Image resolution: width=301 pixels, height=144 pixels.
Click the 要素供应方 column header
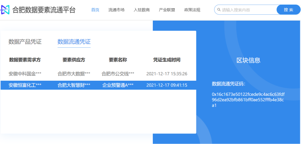(x=74, y=60)
